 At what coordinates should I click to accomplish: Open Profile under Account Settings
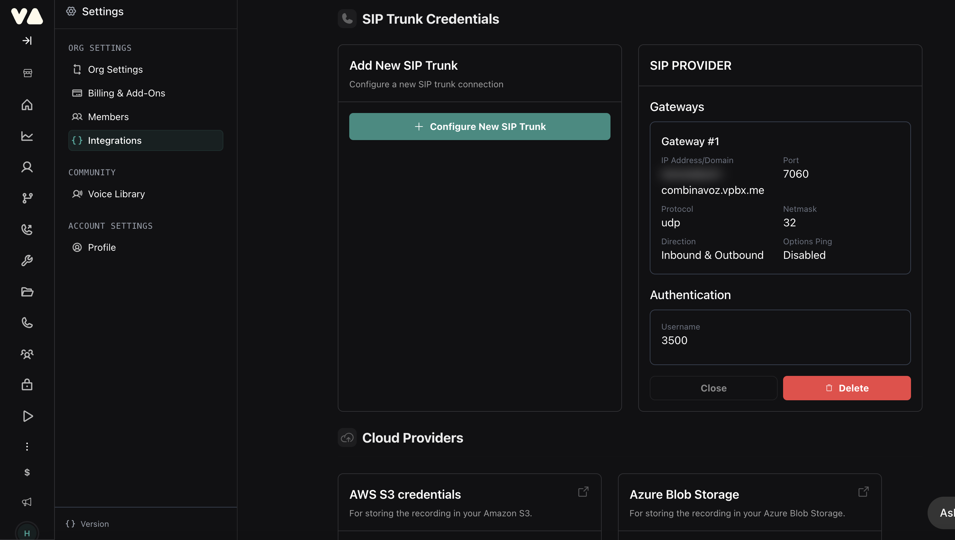click(x=102, y=247)
